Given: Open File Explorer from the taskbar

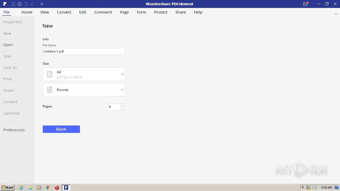Looking at the screenshot, I should [x=30, y=188].
